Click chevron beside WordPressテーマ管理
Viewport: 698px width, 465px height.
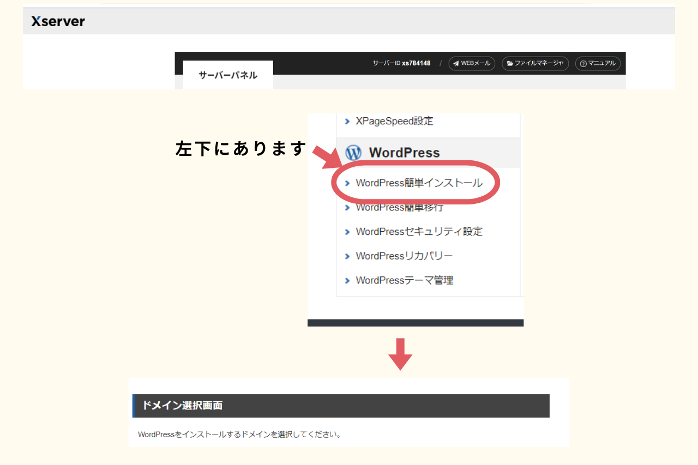[347, 281]
